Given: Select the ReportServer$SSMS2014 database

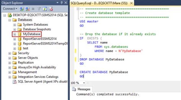Looking at the screenshot, I should 40,39.
